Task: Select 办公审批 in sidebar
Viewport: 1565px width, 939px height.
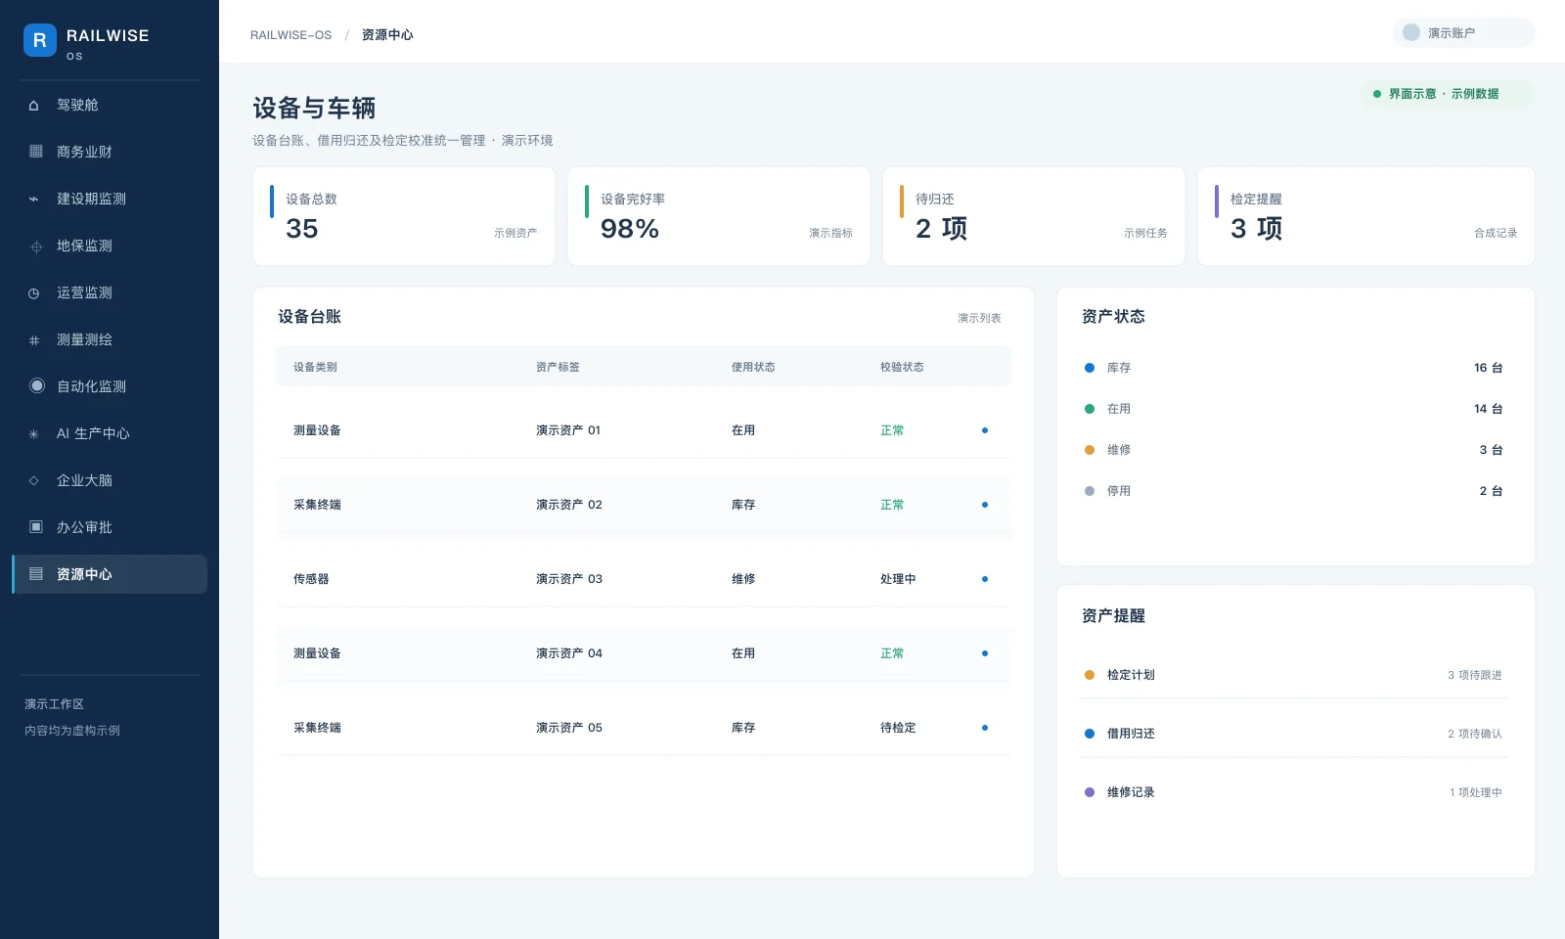Action: [110, 527]
